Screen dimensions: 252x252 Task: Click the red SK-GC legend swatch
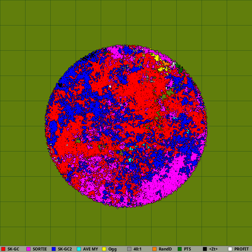click(x=3, y=249)
